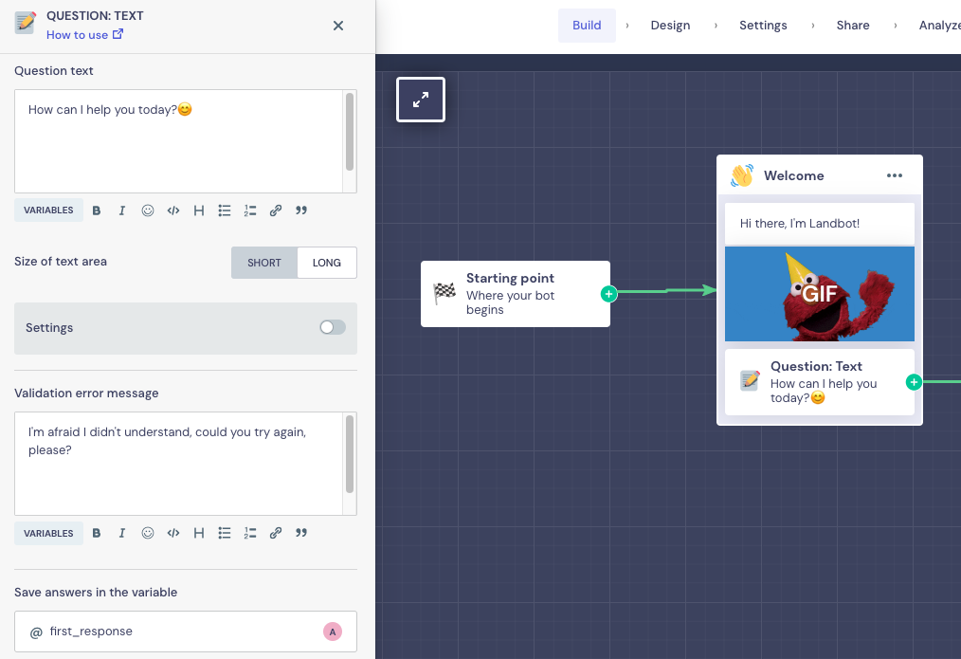Open emoji picker under Question text
The height and width of the screenshot is (659, 961).
pyautogui.click(x=148, y=211)
